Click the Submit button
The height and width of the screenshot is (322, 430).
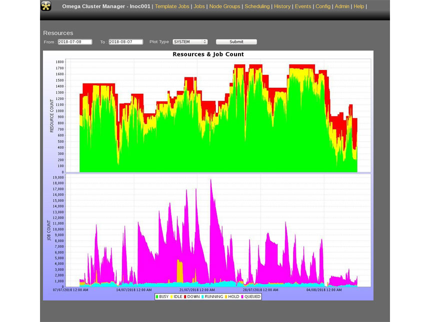point(236,41)
